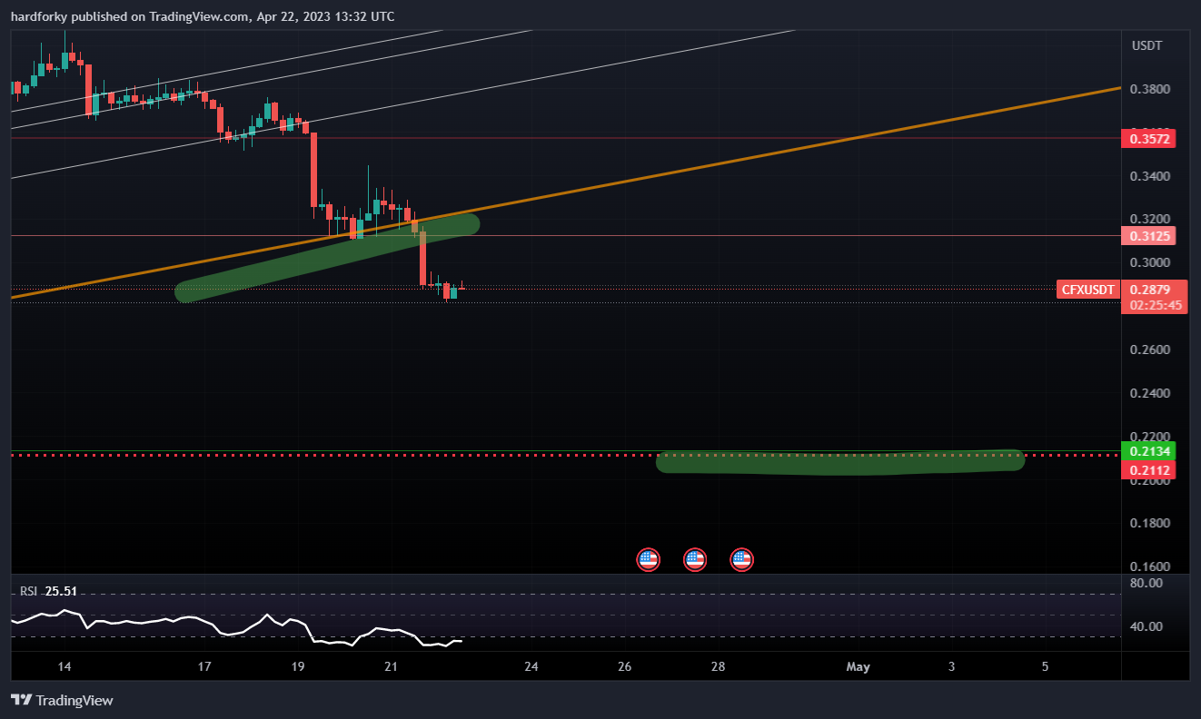Click the RSI 80.00 scale value
This screenshot has height=719, width=1201.
click(x=1146, y=583)
